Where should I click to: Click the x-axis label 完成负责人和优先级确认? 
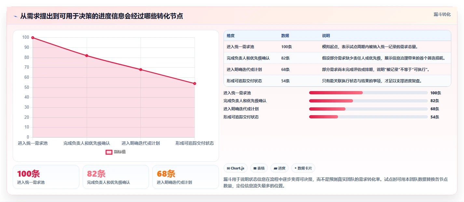point(87,143)
